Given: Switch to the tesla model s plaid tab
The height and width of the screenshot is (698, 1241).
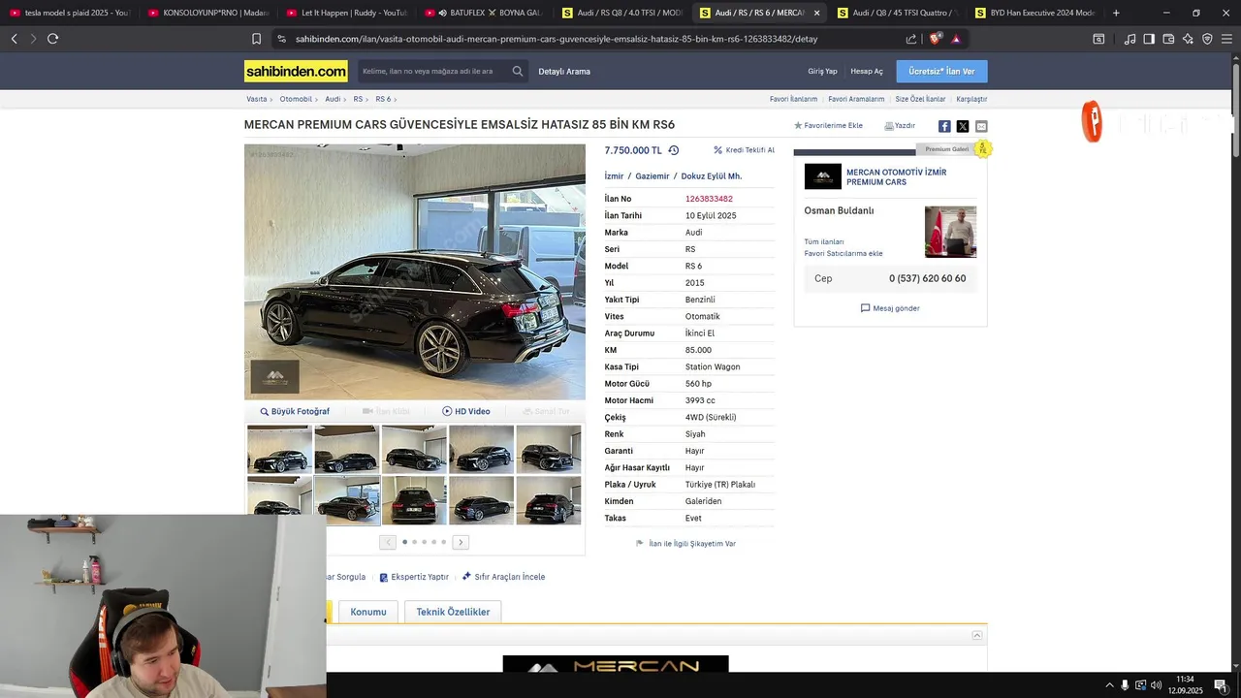Looking at the screenshot, I should (x=70, y=13).
